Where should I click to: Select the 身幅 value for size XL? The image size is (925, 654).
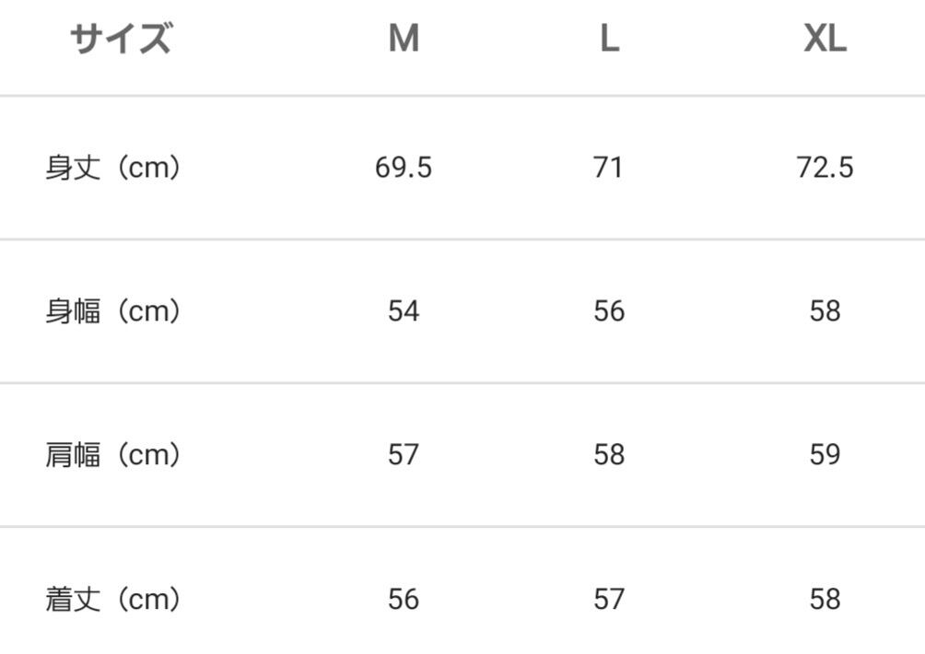pos(825,311)
